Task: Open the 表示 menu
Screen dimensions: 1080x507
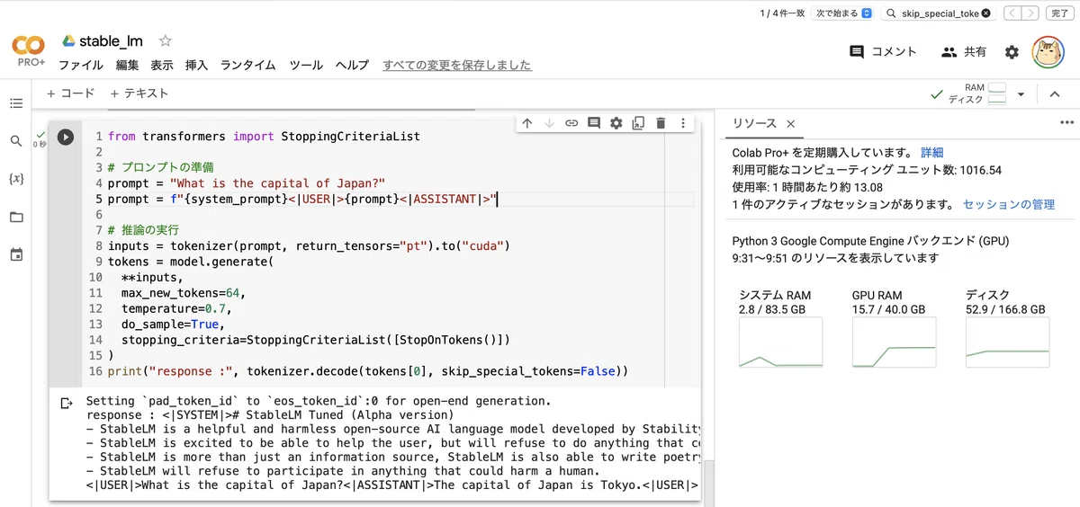Action: point(162,65)
